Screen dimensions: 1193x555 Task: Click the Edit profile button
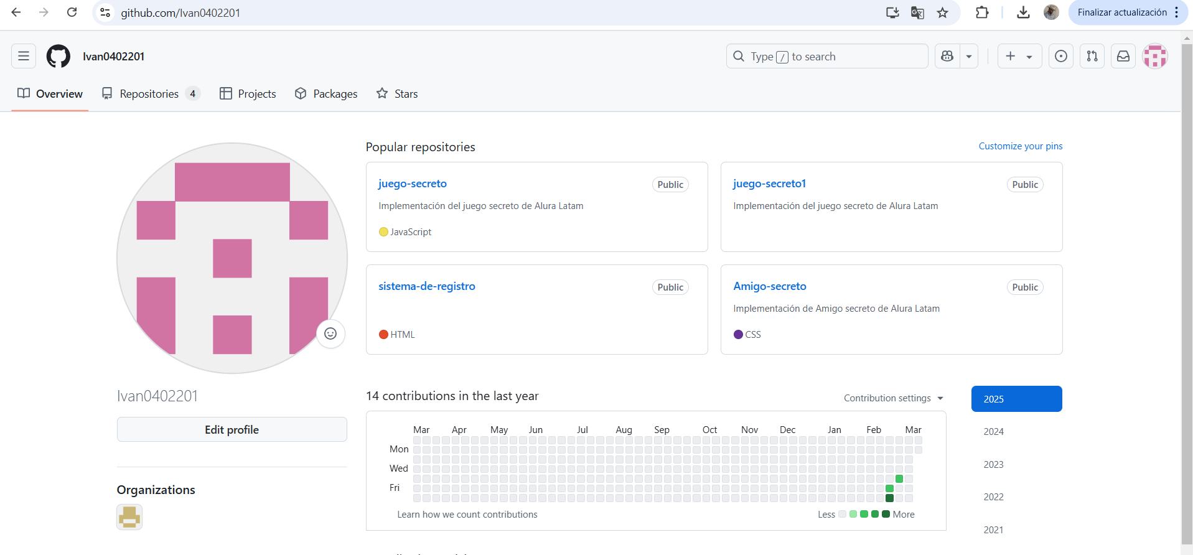pyautogui.click(x=232, y=429)
